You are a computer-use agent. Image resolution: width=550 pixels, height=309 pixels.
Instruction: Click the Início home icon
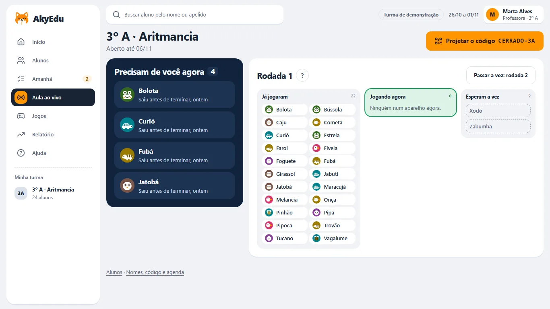click(21, 42)
